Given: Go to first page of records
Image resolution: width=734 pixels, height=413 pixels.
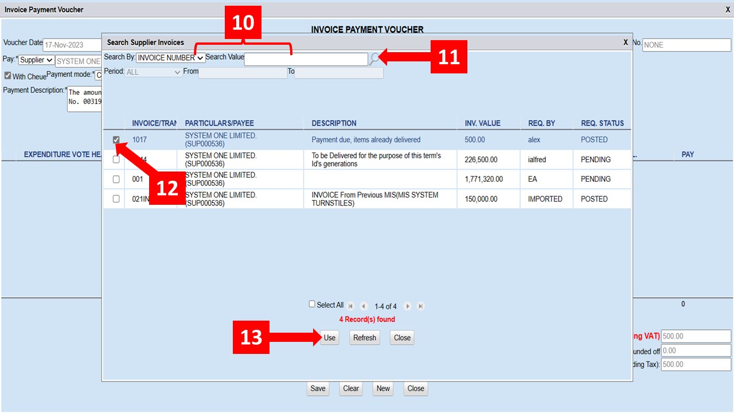Looking at the screenshot, I should coord(350,306).
